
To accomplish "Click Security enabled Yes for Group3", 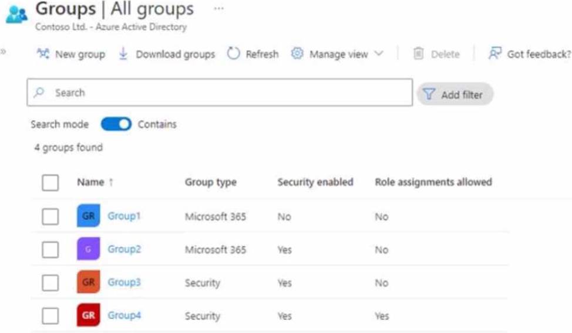I will pos(285,283).
